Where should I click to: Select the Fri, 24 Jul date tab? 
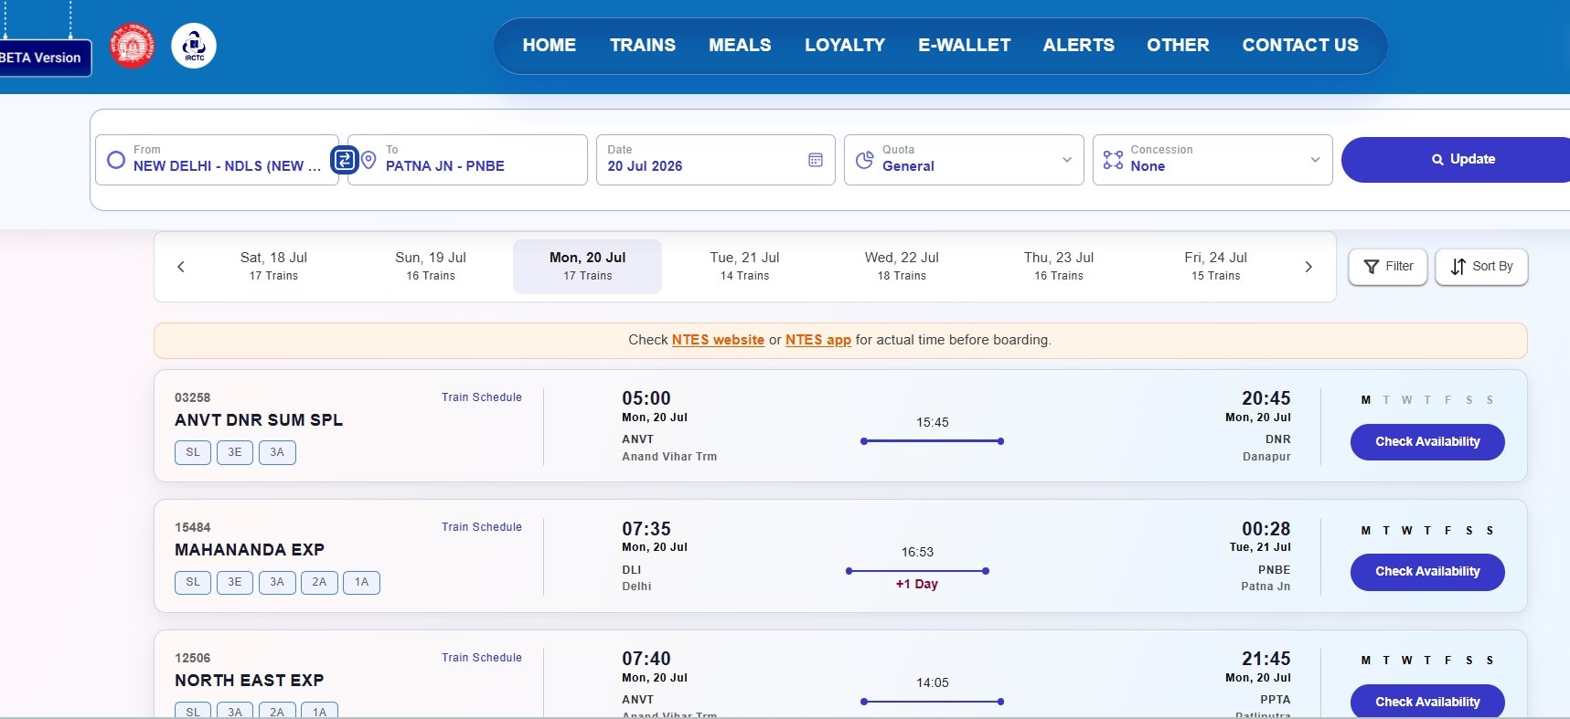pos(1216,267)
